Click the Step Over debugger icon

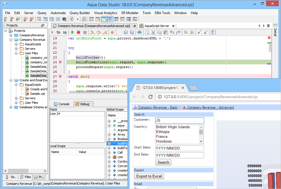[99, 32]
